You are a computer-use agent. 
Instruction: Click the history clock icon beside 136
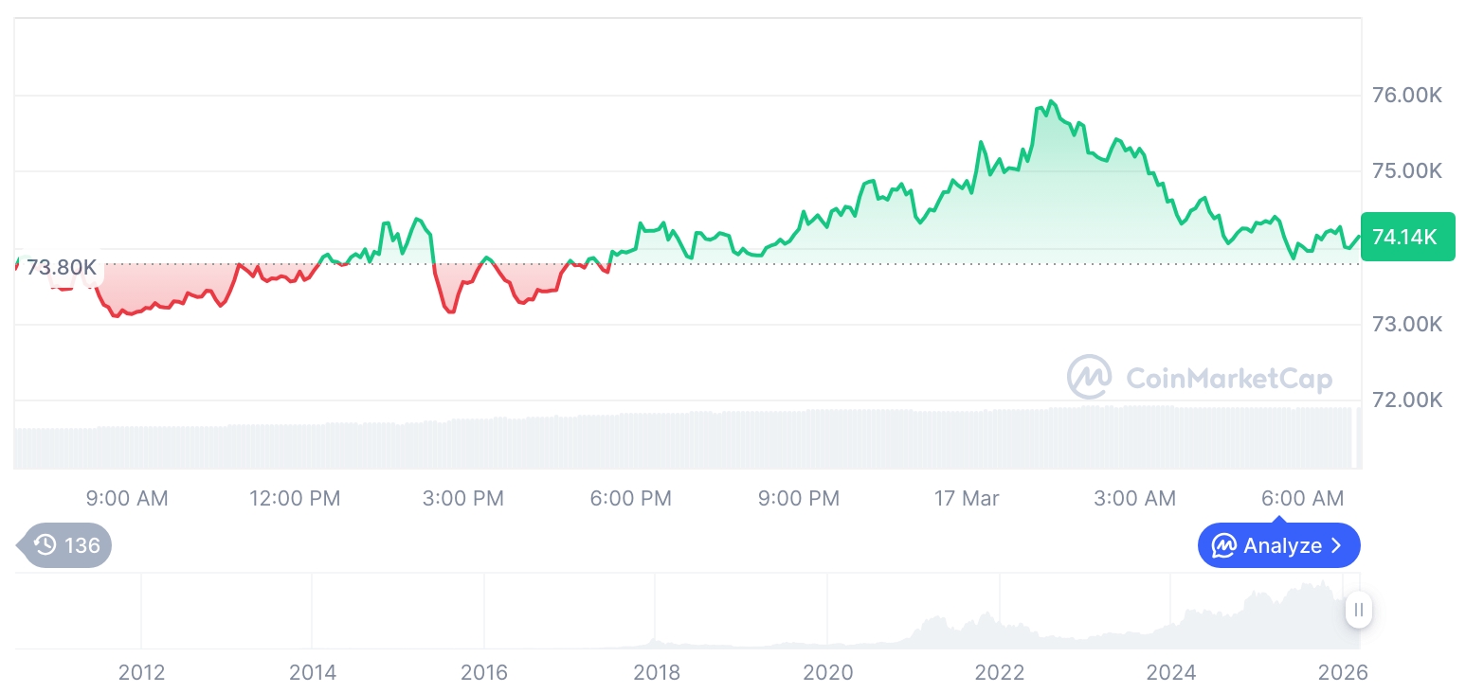point(45,545)
